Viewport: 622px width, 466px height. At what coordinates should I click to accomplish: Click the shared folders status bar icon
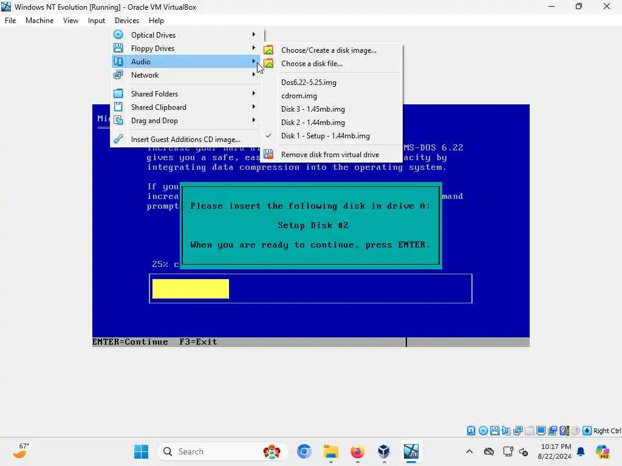tap(529, 431)
